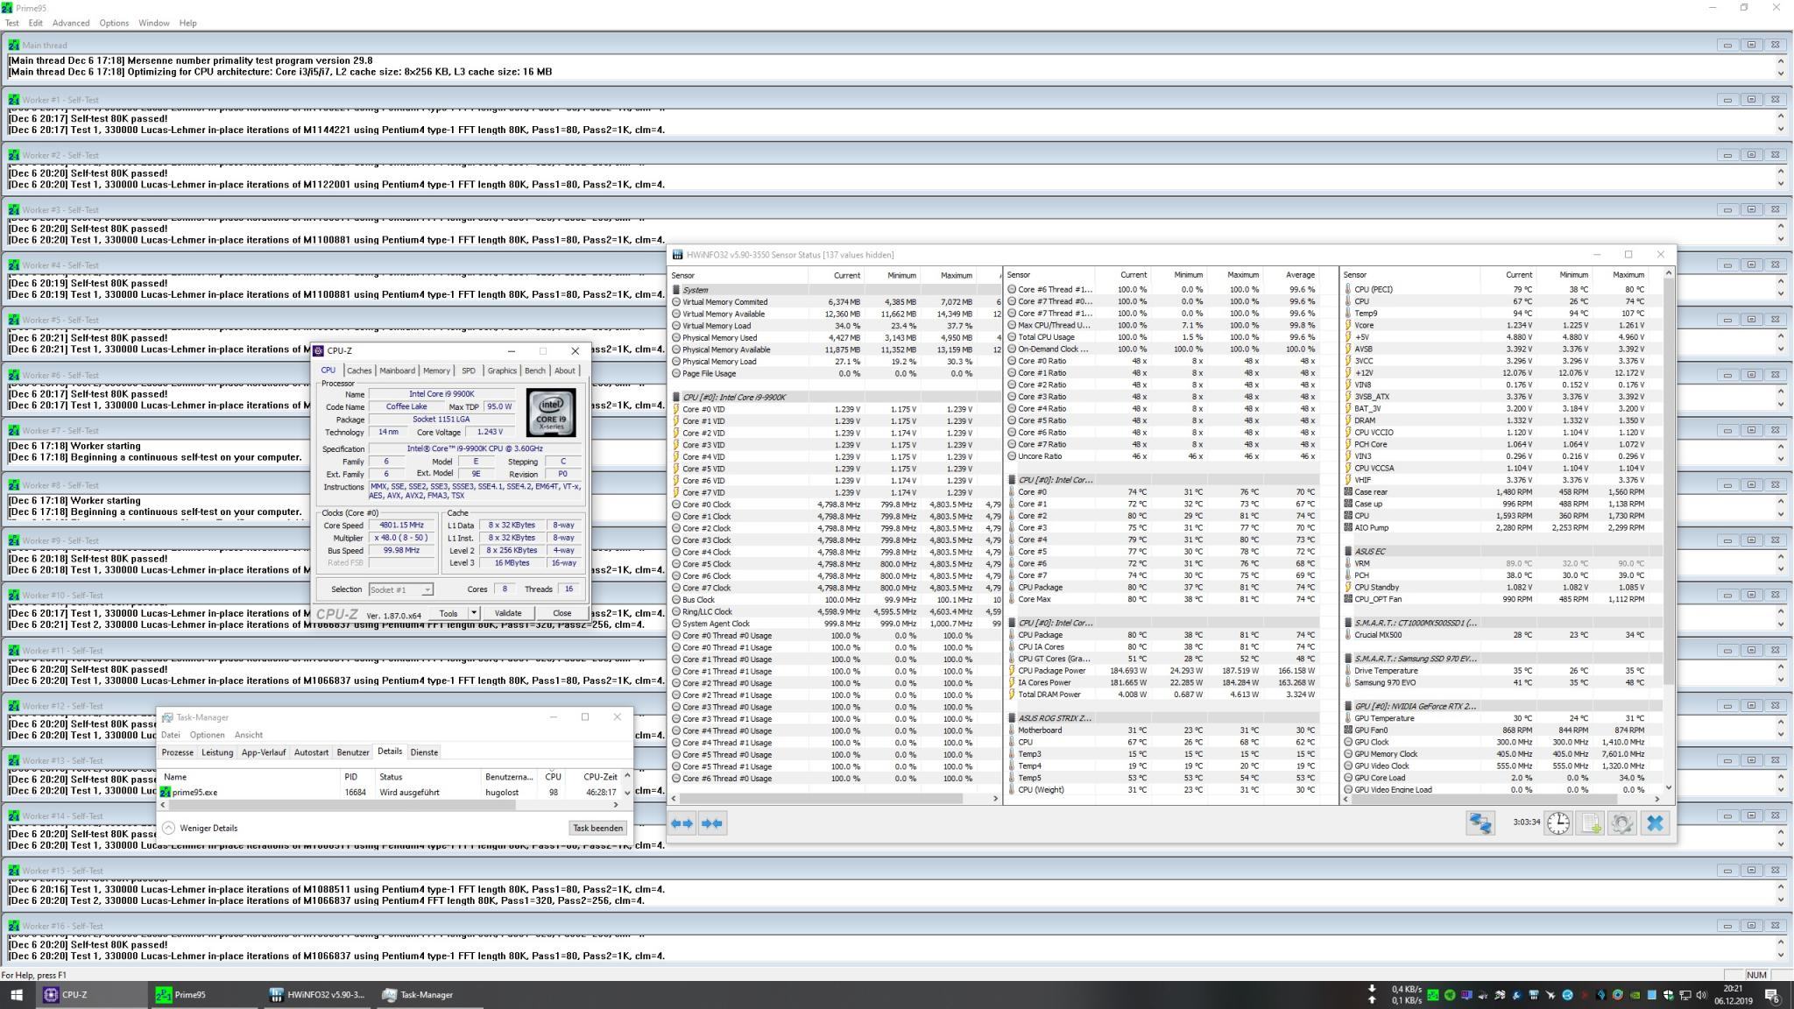
Task: Open the Socket #1 selection combo box
Action: [400, 589]
